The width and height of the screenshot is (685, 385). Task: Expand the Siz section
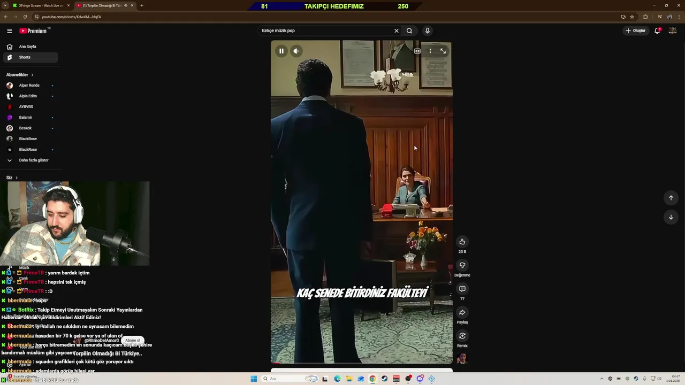point(12,178)
